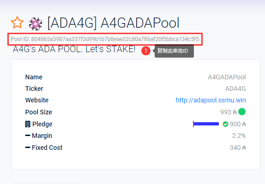Click the green Pool Size status dot

pos(242,112)
